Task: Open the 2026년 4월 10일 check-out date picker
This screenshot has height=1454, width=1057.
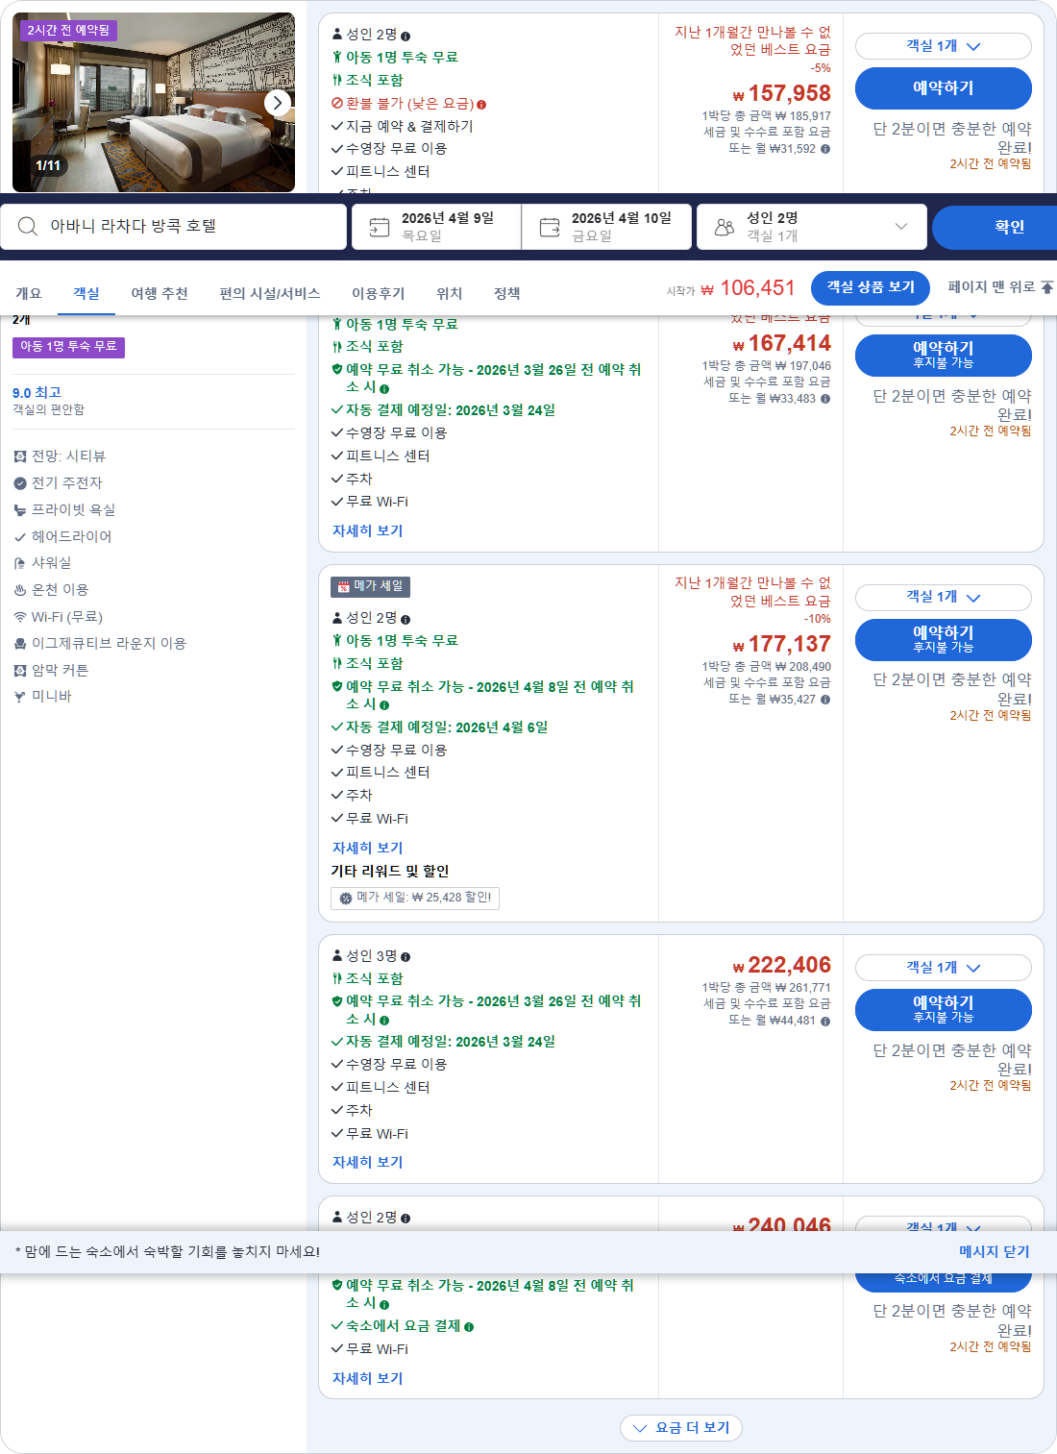Action: [x=606, y=227]
